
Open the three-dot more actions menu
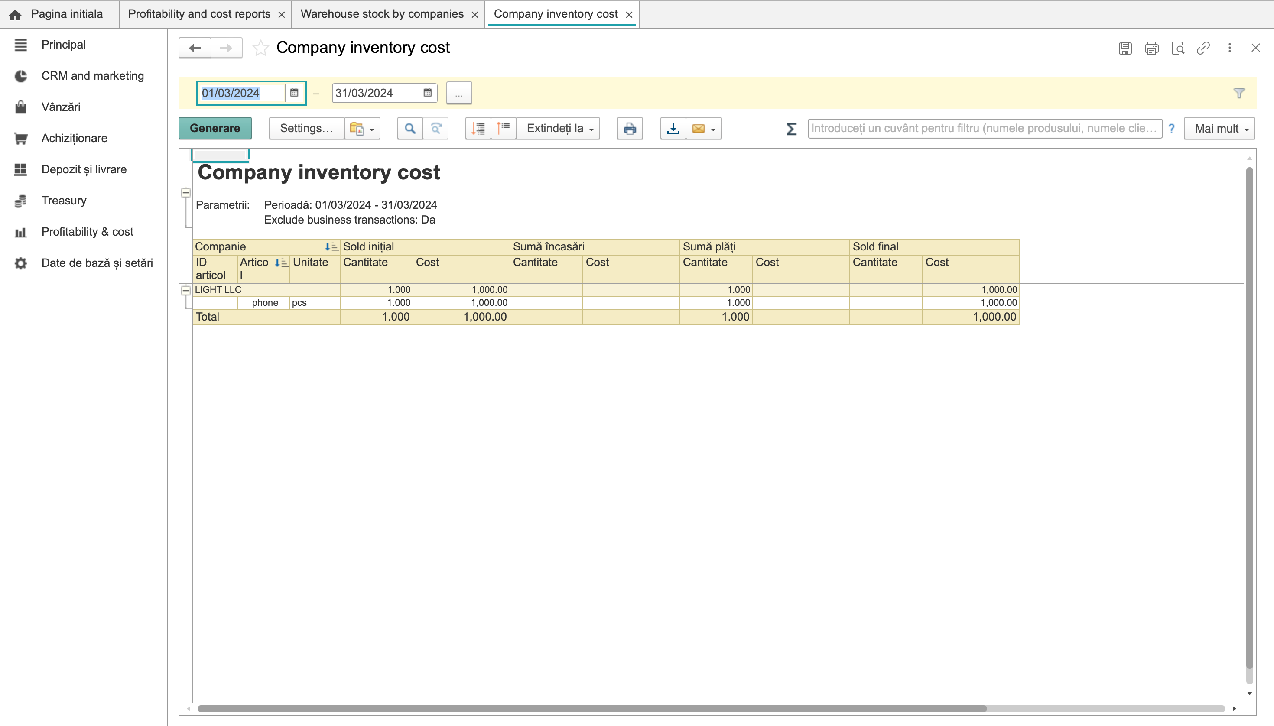[x=1229, y=48]
